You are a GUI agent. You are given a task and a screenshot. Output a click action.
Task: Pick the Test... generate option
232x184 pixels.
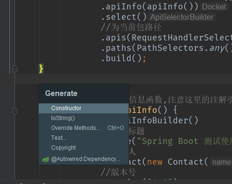pyautogui.click(x=84, y=138)
